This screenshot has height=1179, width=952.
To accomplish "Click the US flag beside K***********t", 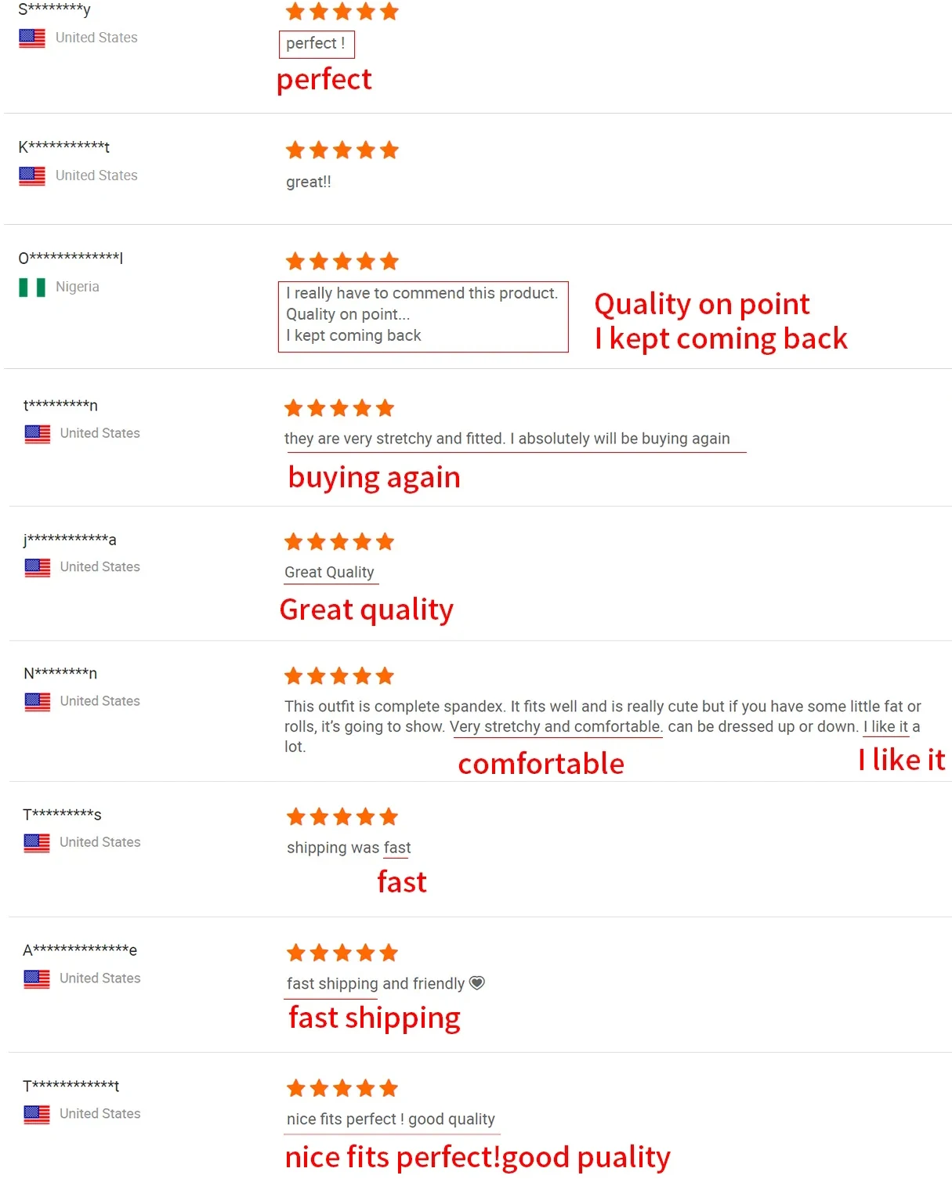I will pyautogui.click(x=32, y=176).
